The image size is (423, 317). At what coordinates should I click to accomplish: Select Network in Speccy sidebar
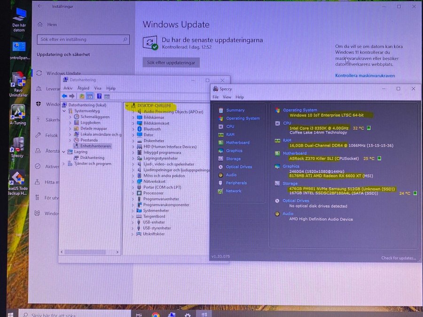tap(234, 191)
